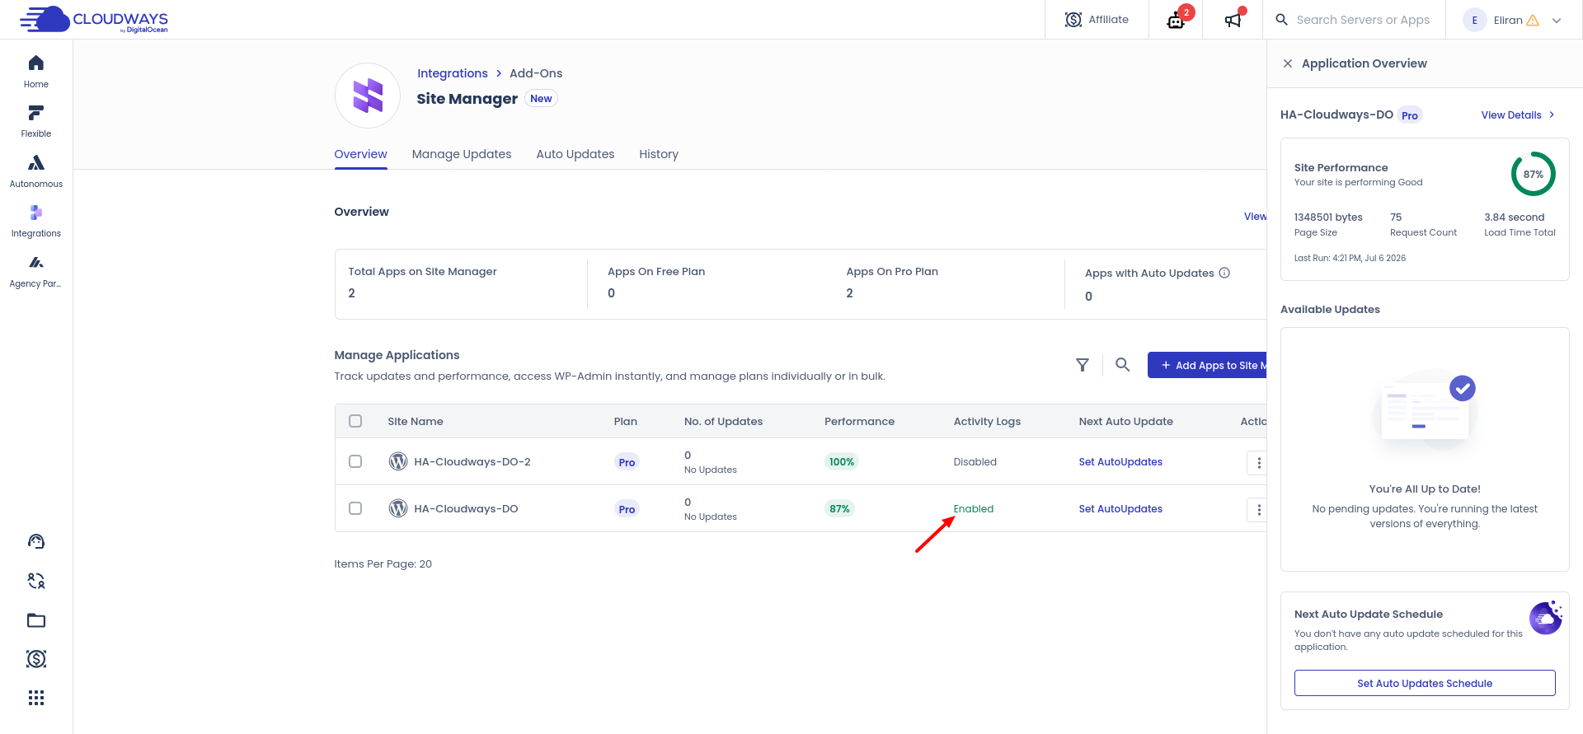1583x734 pixels.
Task: Click search icon in Manage Applications
Action: click(1123, 364)
